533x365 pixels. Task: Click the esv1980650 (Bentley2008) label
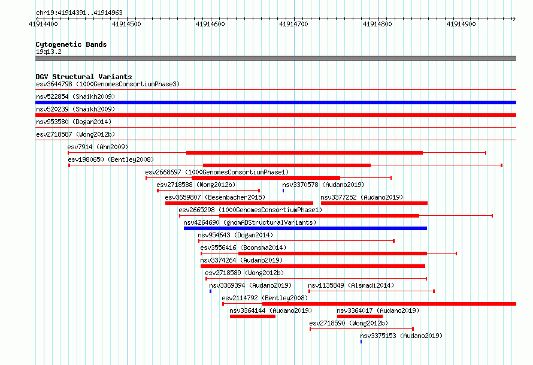click(x=111, y=159)
